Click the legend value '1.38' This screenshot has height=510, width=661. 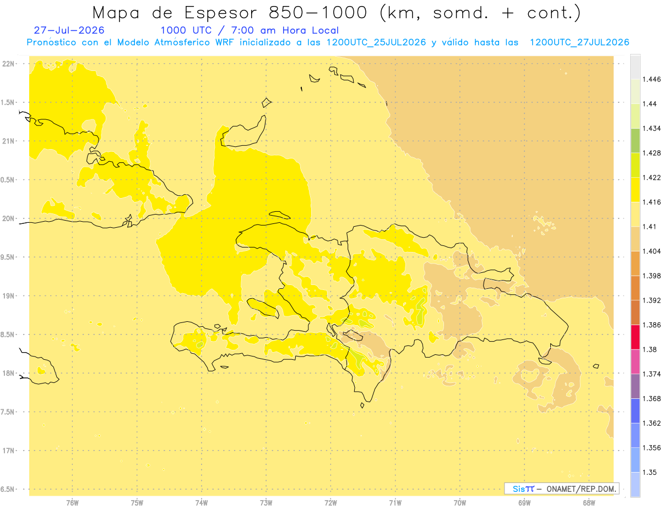click(650, 349)
